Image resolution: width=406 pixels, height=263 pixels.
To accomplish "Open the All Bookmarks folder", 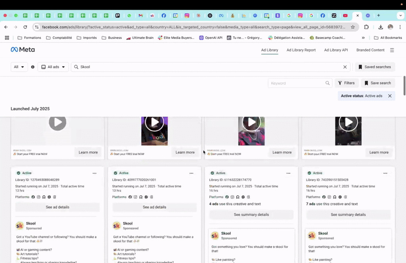I will 388,38.
